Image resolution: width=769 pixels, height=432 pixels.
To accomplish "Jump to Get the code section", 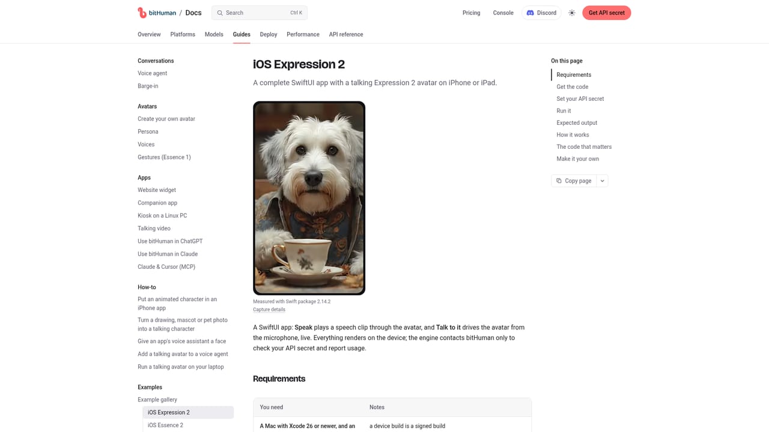I will click(x=573, y=87).
